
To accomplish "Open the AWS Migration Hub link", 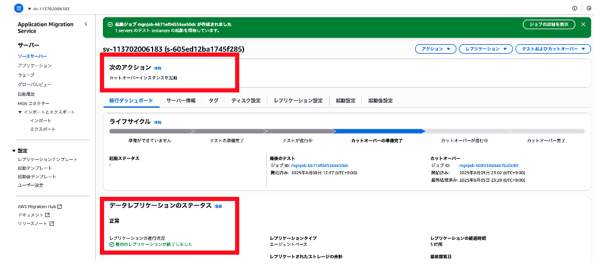I will coord(37,206).
